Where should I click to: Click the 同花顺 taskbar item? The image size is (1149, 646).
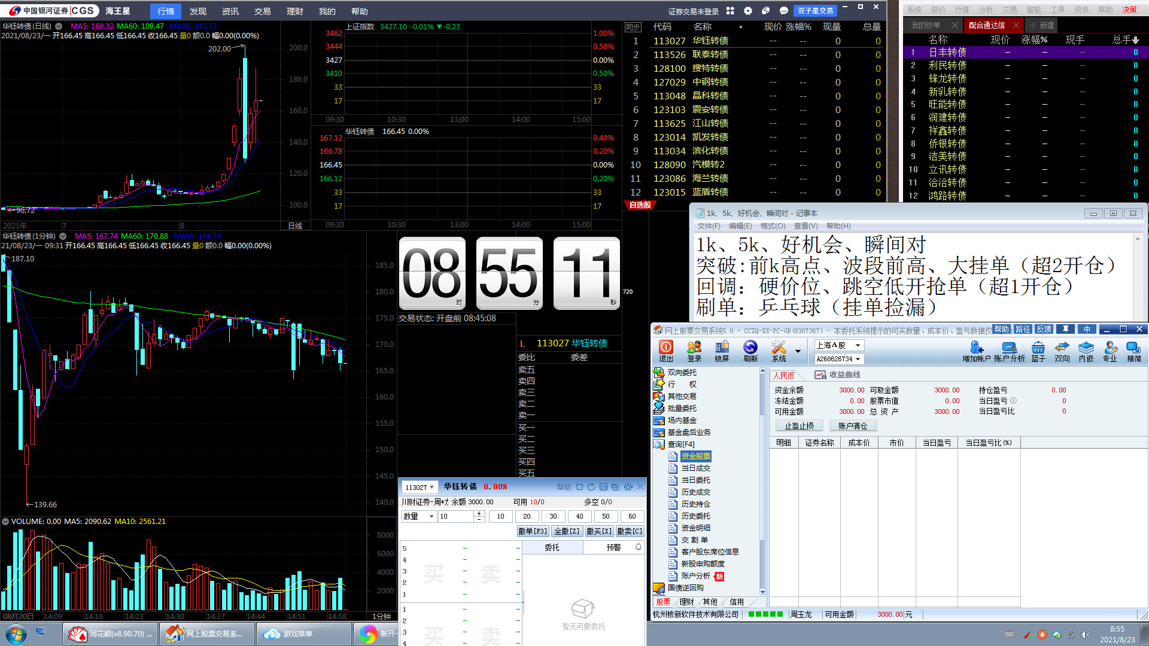[x=111, y=634]
